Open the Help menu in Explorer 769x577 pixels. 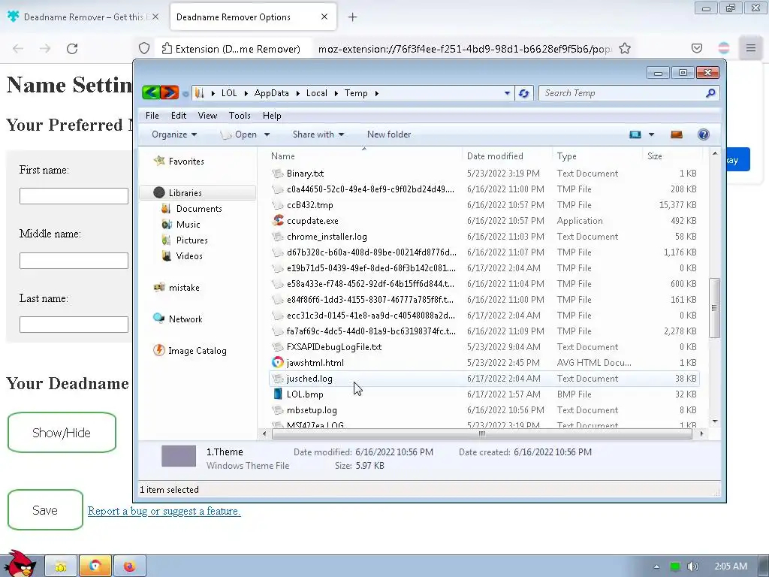click(272, 115)
